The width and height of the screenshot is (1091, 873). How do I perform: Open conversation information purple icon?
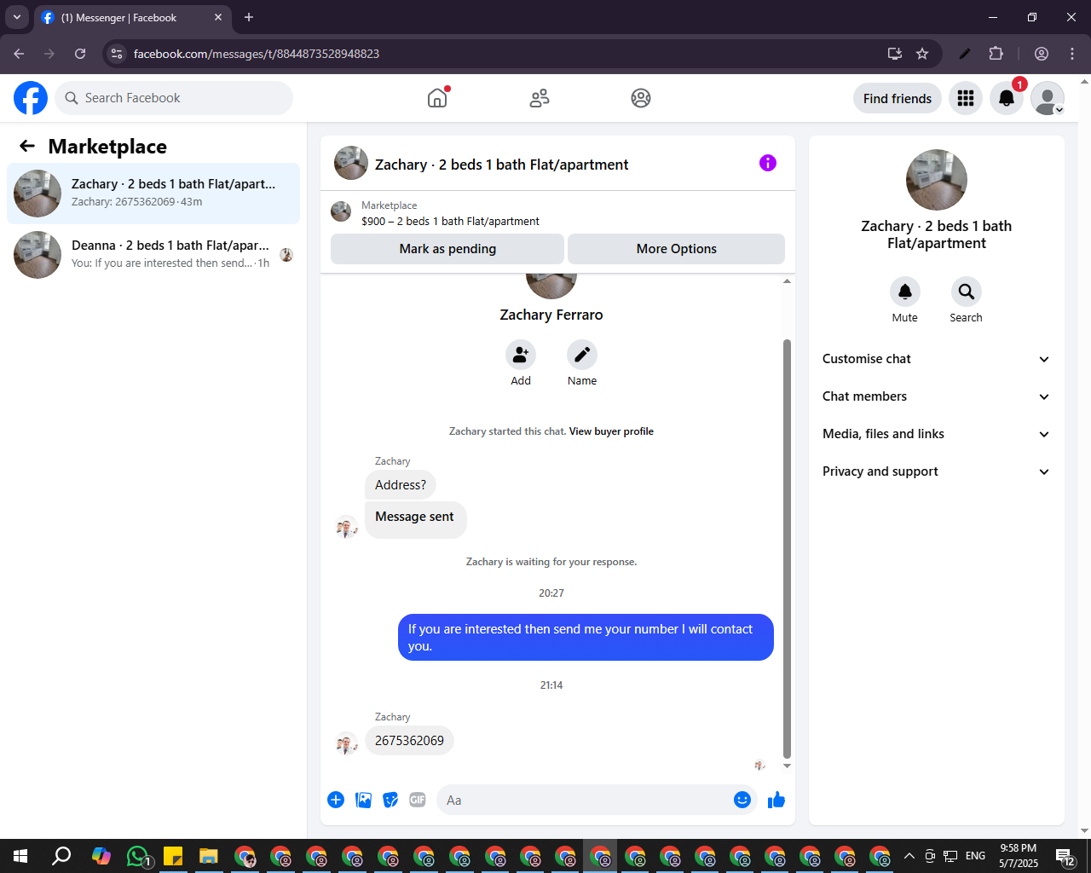768,163
